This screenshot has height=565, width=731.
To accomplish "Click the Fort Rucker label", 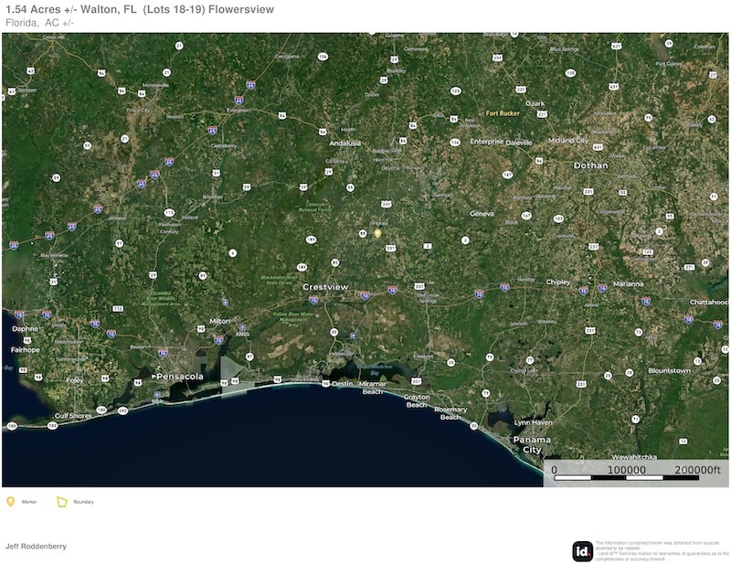I will tap(504, 113).
